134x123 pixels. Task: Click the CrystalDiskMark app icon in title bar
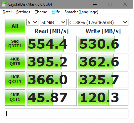pos(4,4)
